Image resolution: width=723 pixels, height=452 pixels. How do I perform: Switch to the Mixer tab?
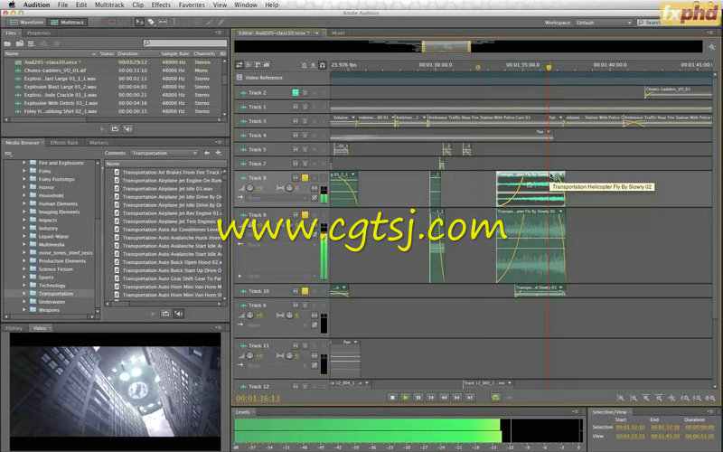pyautogui.click(x=338, y=33)
